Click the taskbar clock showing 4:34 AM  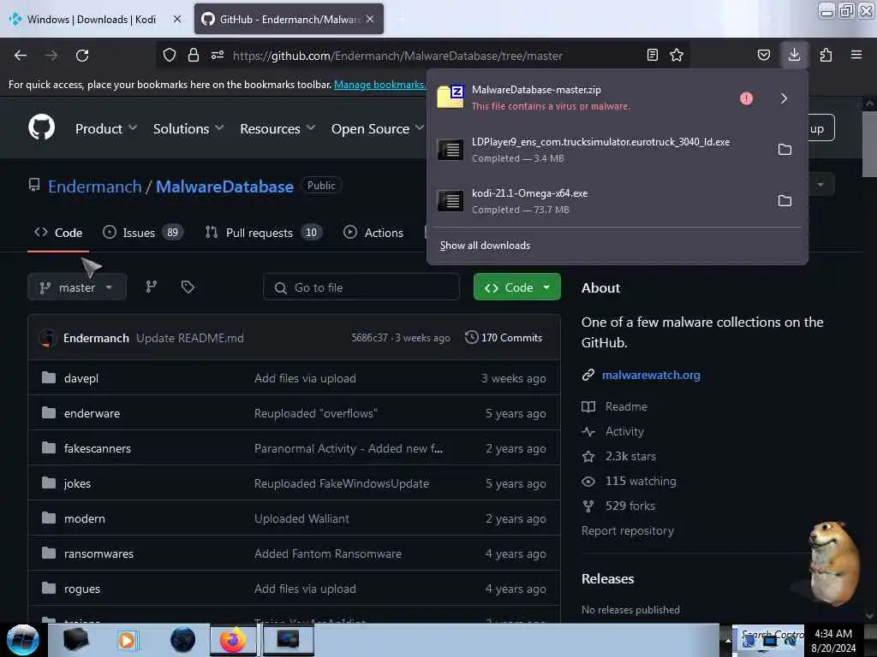click(x=833, y=641)
